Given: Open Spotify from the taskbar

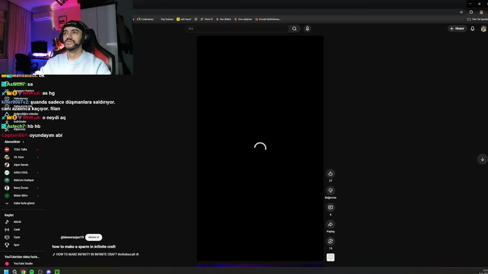Looking at the screenshot, I should [32, 272].
